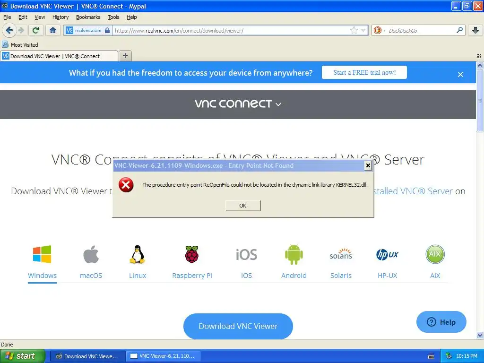Screen dimensions: 484x363
Task: Bookmark this page with the star icon
Action: 354,30
